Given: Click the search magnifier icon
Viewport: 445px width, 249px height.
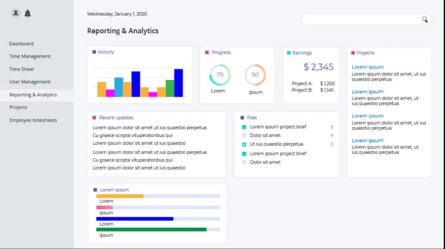Looking at the screenshot, I should 425,20.
